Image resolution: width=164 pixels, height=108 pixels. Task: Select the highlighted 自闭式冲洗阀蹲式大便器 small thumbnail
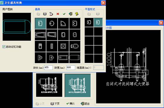(78, 85)
